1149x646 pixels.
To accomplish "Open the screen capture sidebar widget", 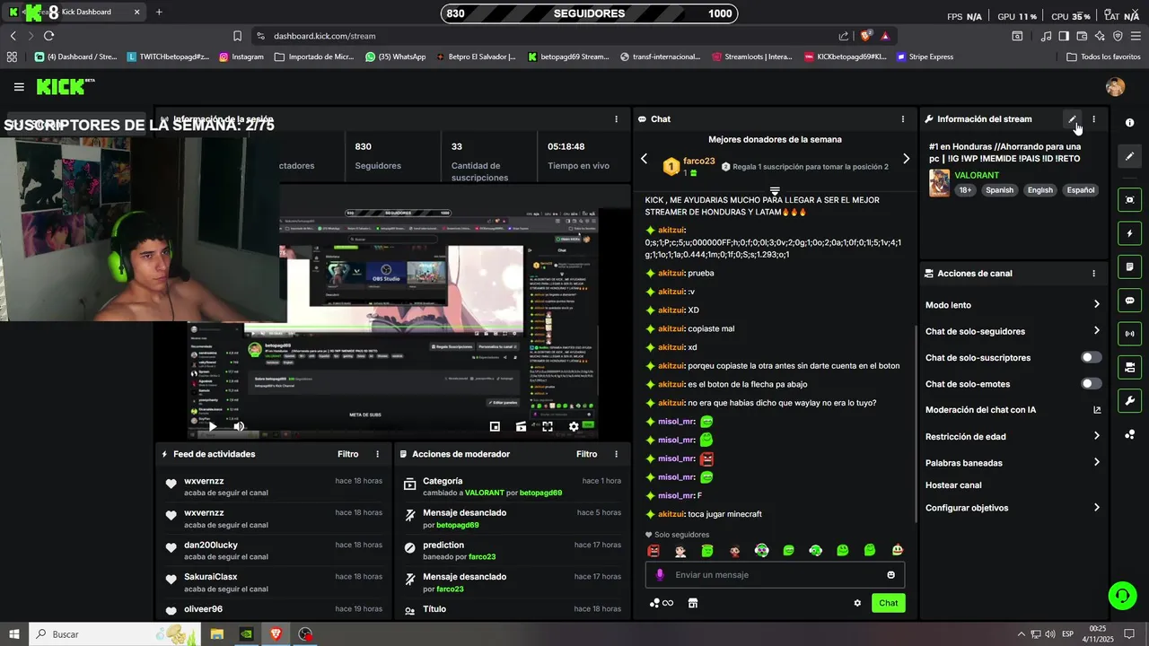I will click(1129, 199).
